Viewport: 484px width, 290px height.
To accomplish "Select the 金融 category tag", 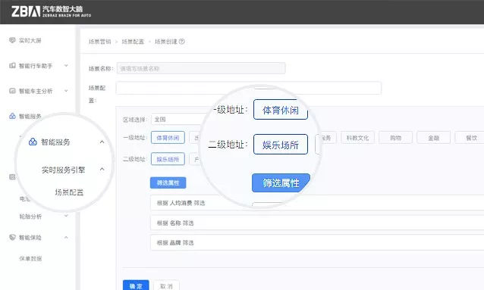I will pos(434,138).
